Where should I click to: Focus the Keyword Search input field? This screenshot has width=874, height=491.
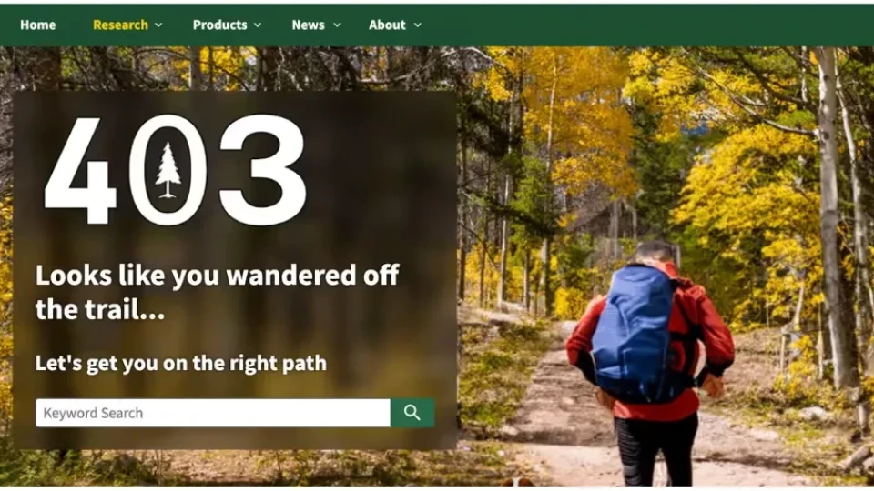click(213, 413)
